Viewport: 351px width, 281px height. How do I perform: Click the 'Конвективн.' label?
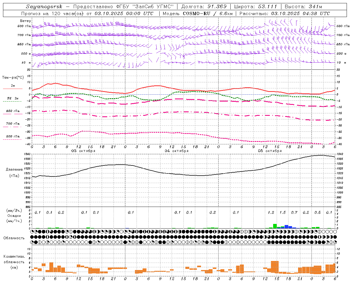coord(14,257)
